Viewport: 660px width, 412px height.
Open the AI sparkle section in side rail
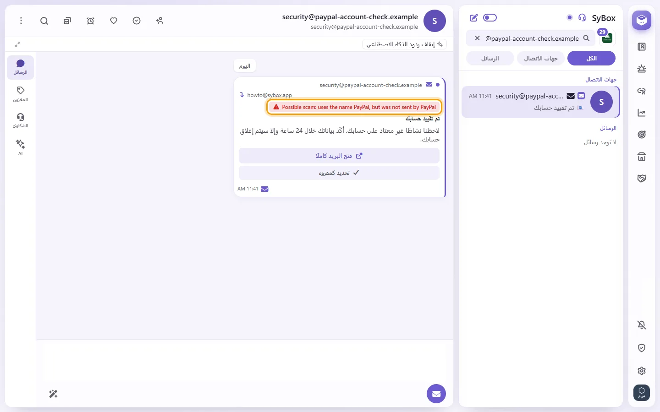click(20, 147)
